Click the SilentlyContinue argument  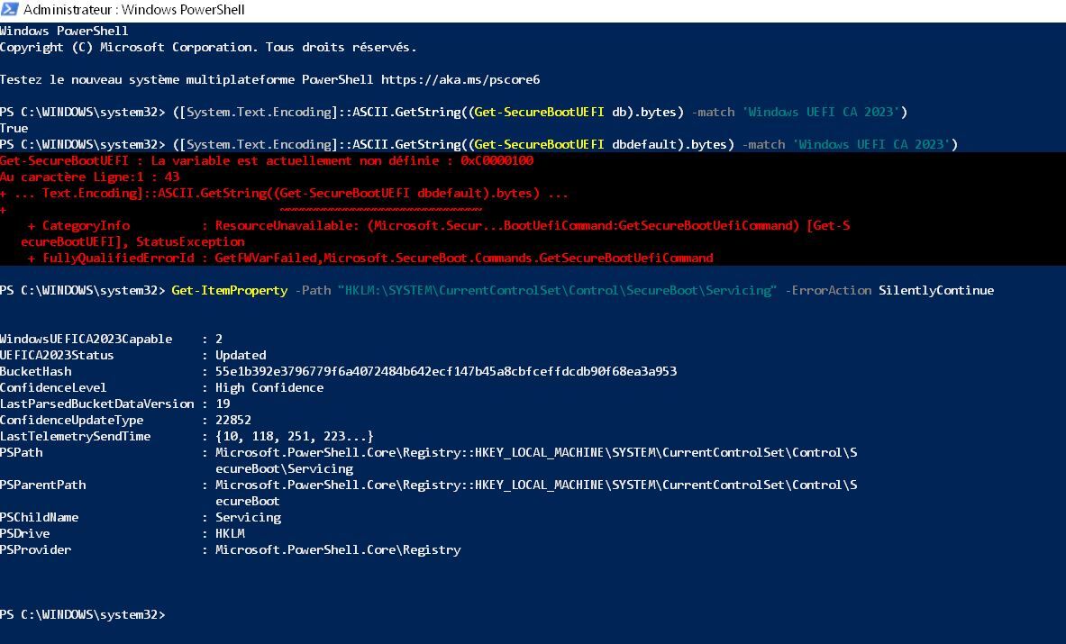[936, 290]
